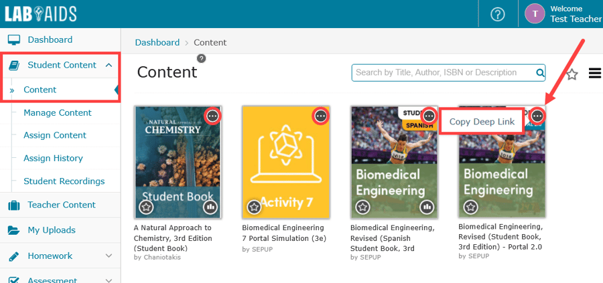Open options menu on Activity 7 card
This screenshot has height=283, width=603.
pos(321,116)
